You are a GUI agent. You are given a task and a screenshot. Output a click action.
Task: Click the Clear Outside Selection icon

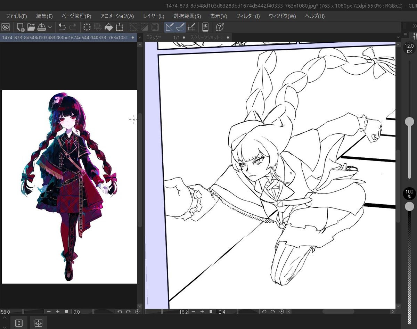(x=98, y=27)
